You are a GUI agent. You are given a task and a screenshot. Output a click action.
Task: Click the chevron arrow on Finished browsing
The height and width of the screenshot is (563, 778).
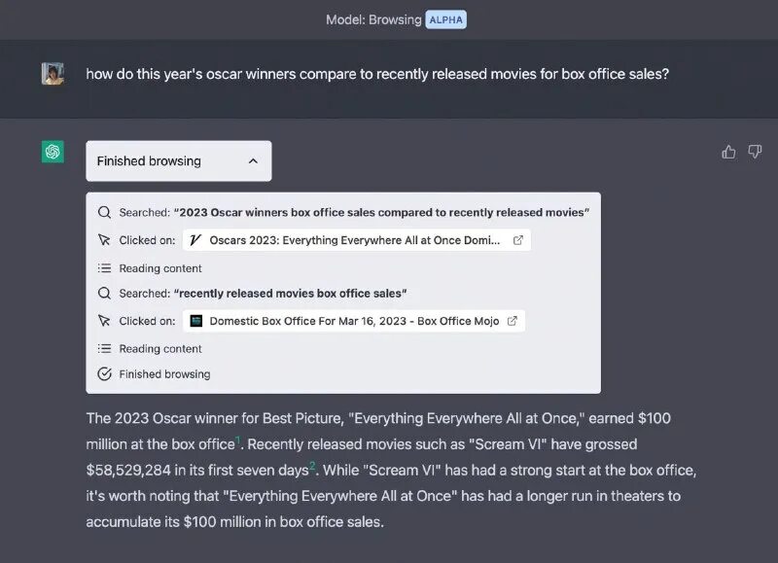tap(253, 161)
